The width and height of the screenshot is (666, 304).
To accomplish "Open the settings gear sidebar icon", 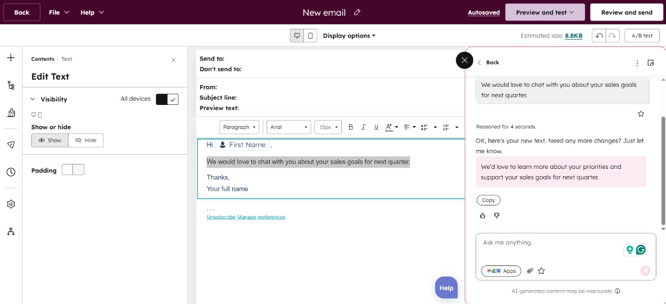I will point(11,204).
